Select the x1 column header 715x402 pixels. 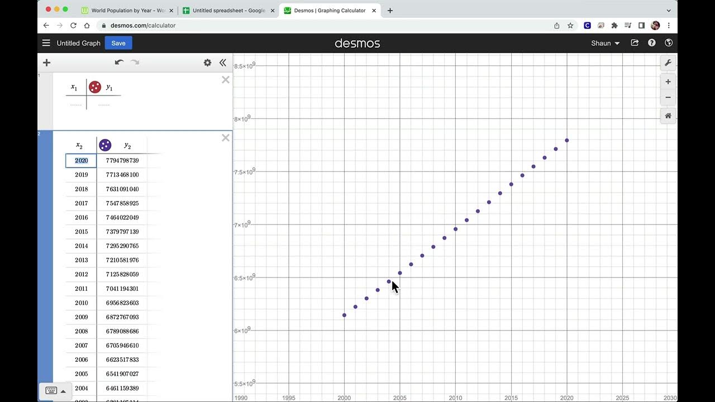click(74, 87)
